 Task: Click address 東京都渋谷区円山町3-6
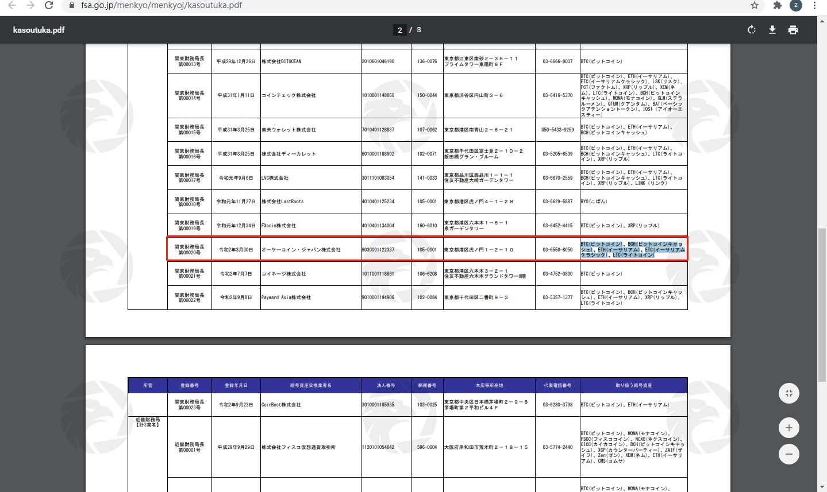point(474,95)
